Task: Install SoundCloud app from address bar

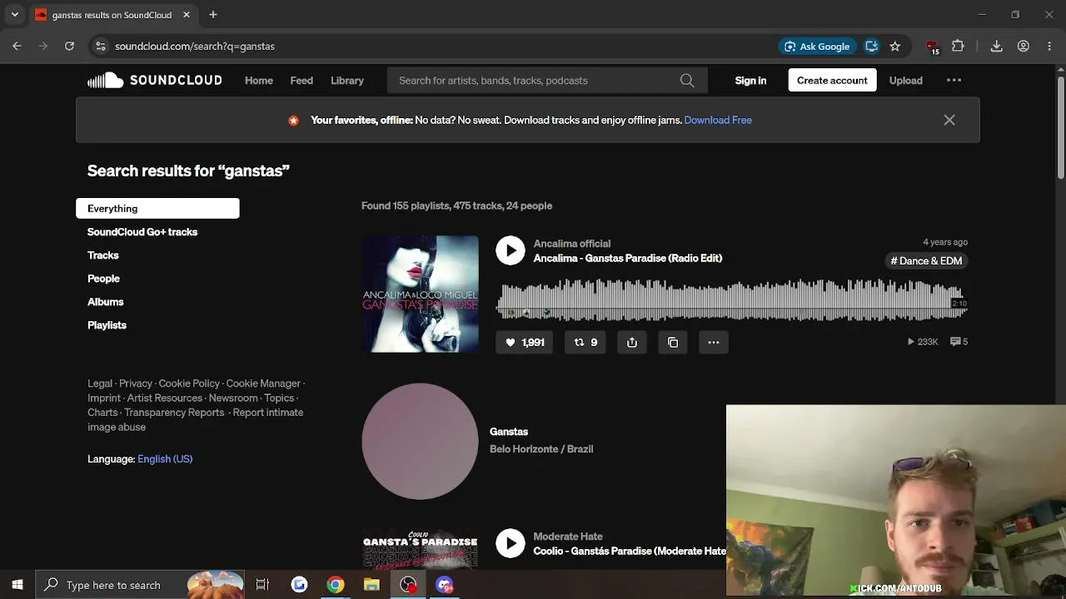Action: click(x=871, y=47)
